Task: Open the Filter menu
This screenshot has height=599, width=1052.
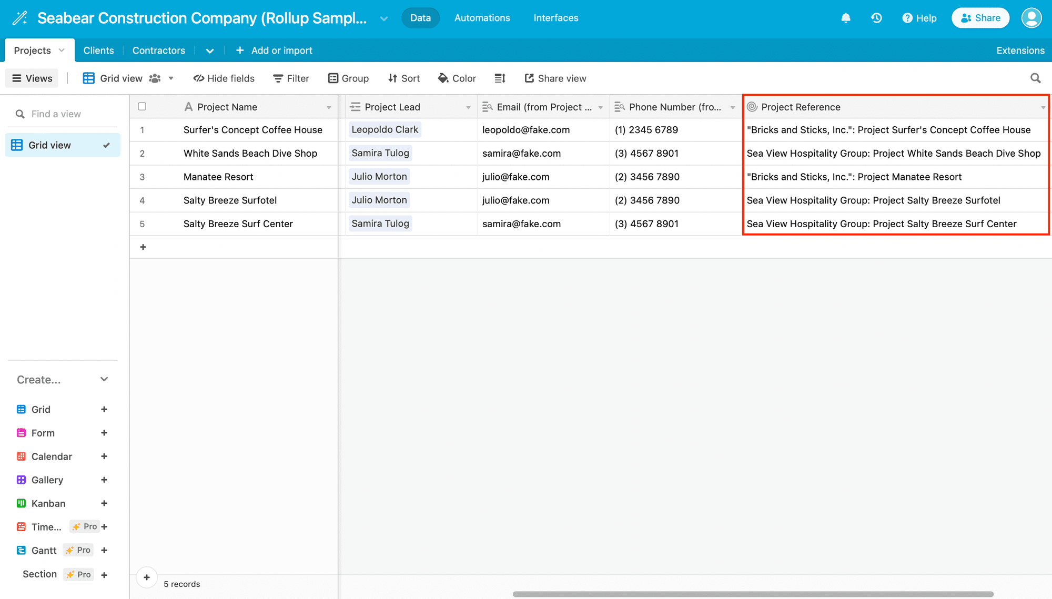Action: coord(291,78)
